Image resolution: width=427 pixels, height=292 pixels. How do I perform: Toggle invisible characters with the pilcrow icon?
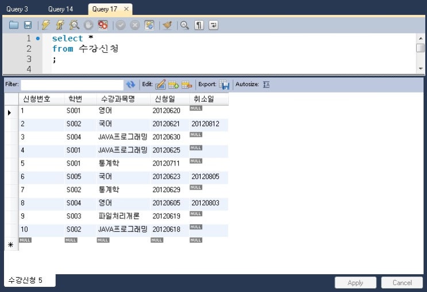coord(199,25)
